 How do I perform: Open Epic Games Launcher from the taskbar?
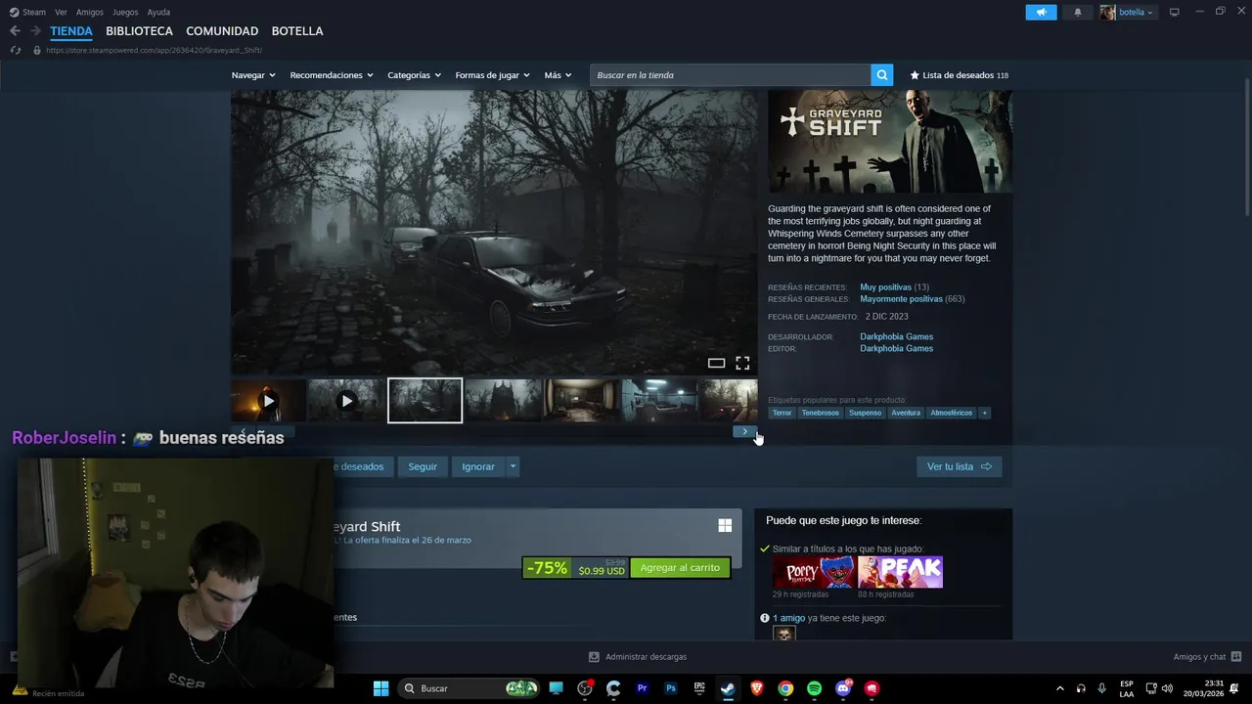click(x=699, y=688)
